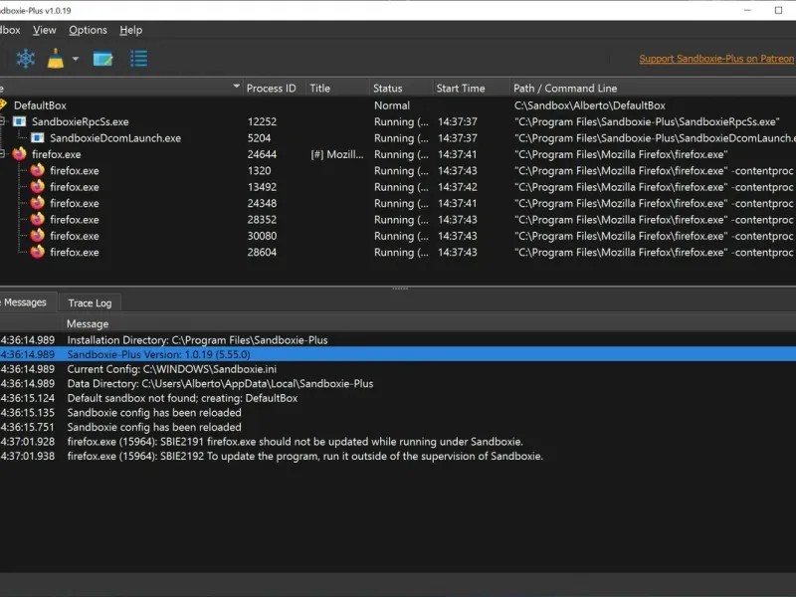Open the View menu
The image size is (796, 597).
click(45, 30)
